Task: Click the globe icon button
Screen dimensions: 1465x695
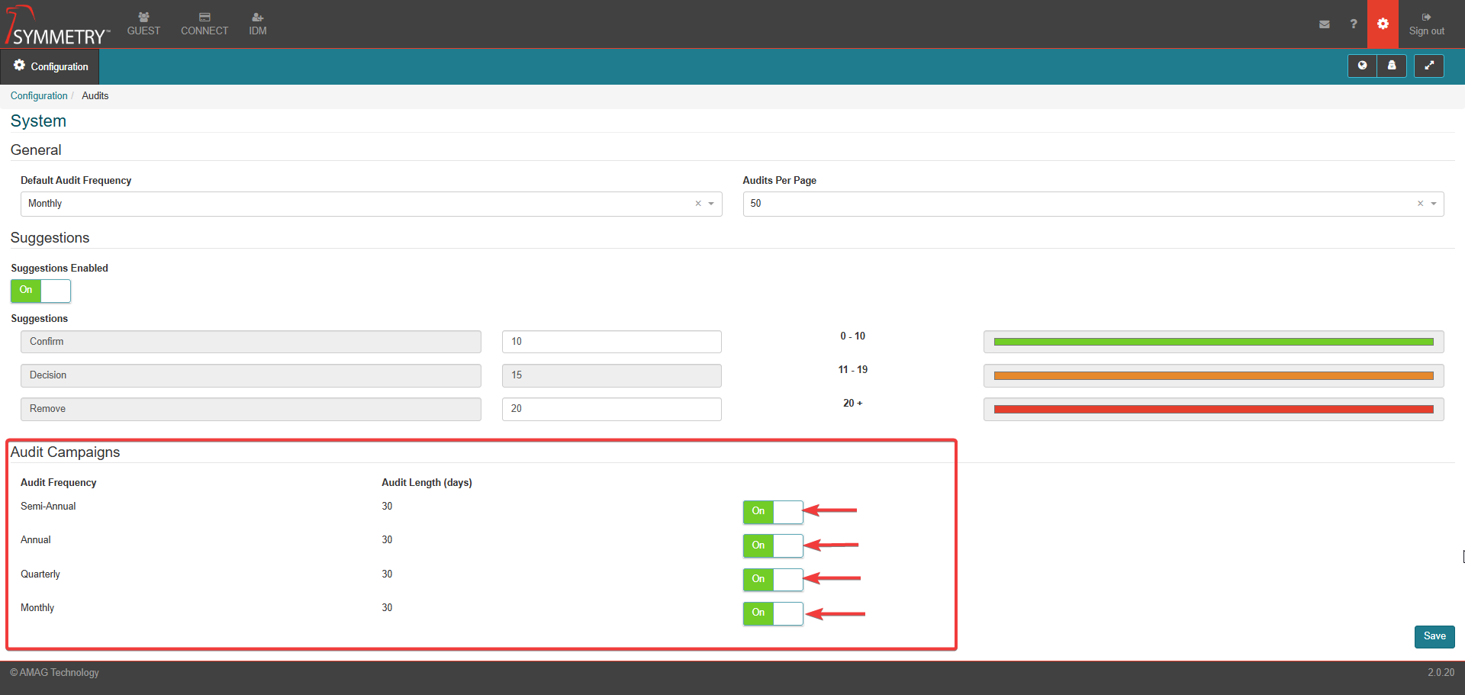Action: 1362,66
